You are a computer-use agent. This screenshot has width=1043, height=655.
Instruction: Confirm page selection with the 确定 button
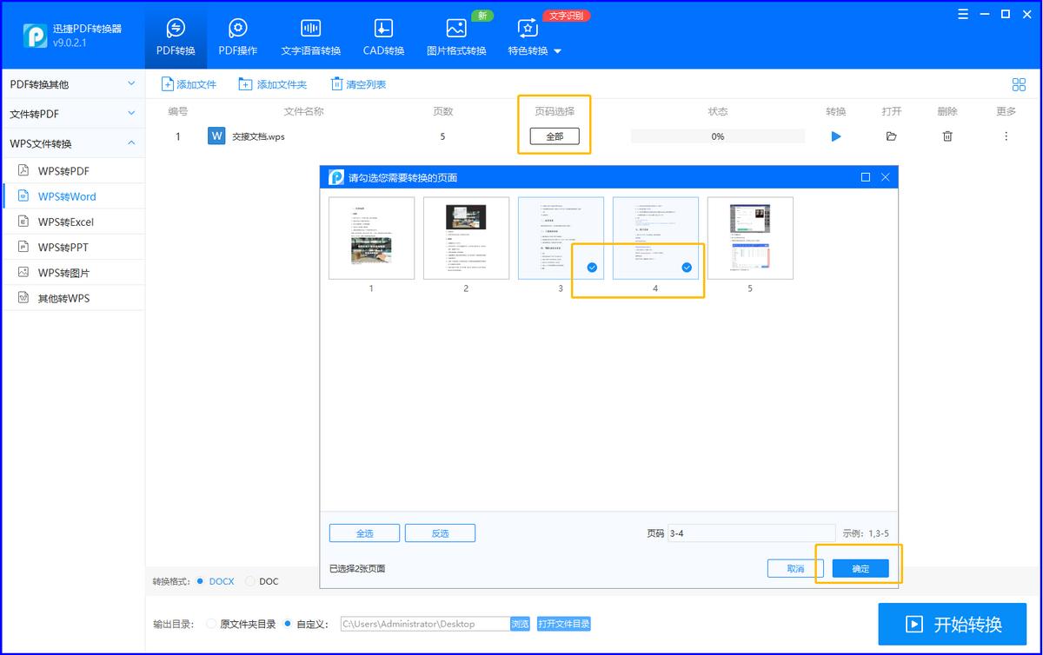(860, 568)
